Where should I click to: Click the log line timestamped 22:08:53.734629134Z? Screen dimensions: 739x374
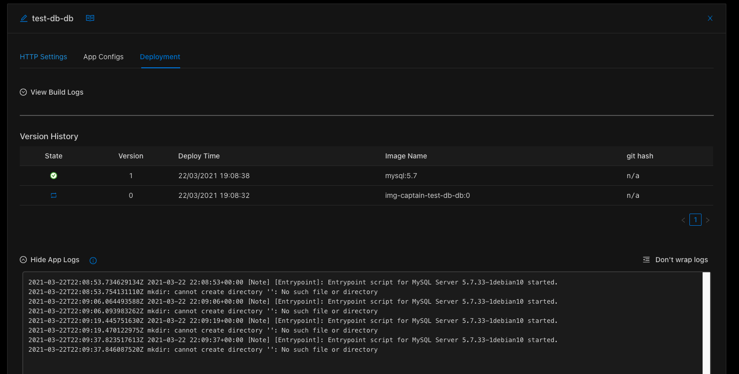[293, 282]
